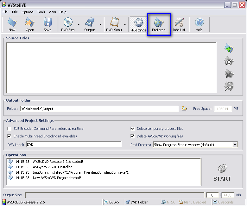Open the Title menu

click(x=15, y=12)
